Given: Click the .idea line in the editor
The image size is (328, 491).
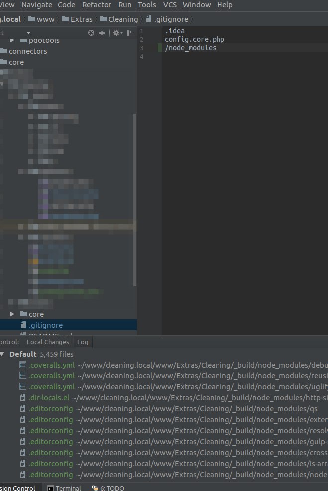Looking at the screenshot, I should pos(175,31).
